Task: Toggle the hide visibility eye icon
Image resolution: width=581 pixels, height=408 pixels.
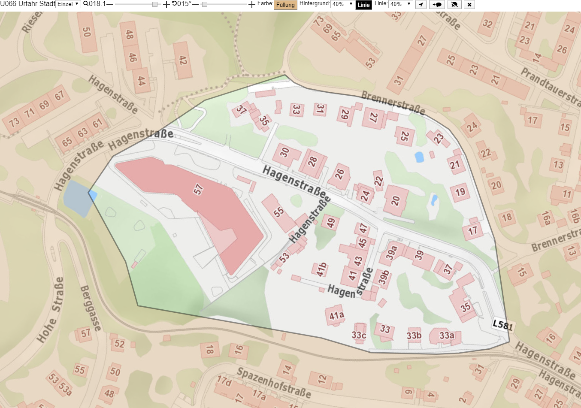Action: 454,4
